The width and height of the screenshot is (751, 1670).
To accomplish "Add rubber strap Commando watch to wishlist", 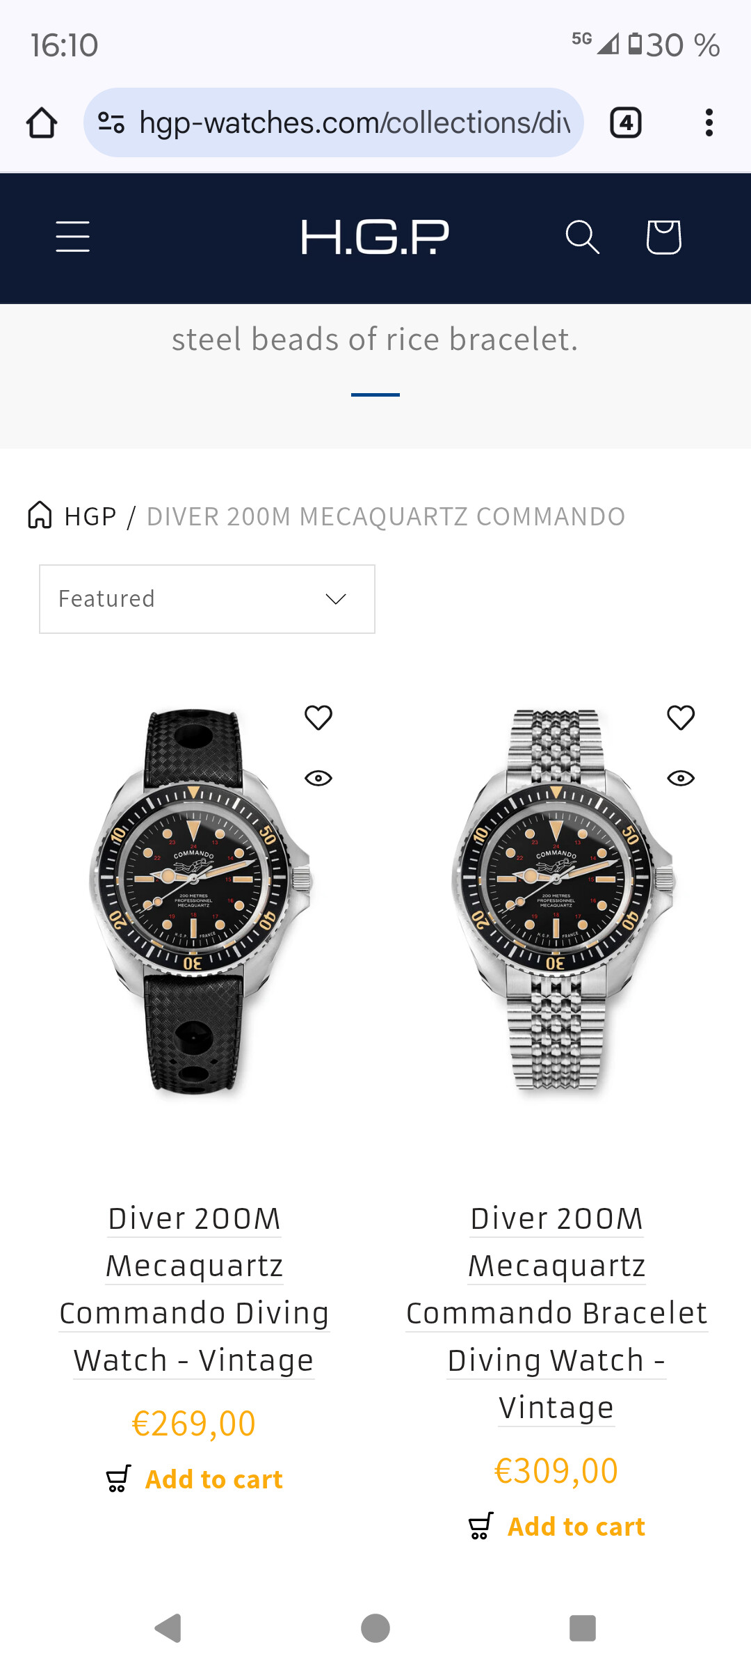I will (x=318, y=717).
